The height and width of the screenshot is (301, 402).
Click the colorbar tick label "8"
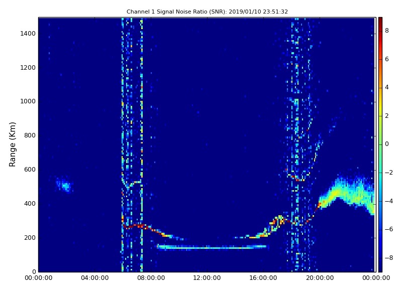point(387,31)
